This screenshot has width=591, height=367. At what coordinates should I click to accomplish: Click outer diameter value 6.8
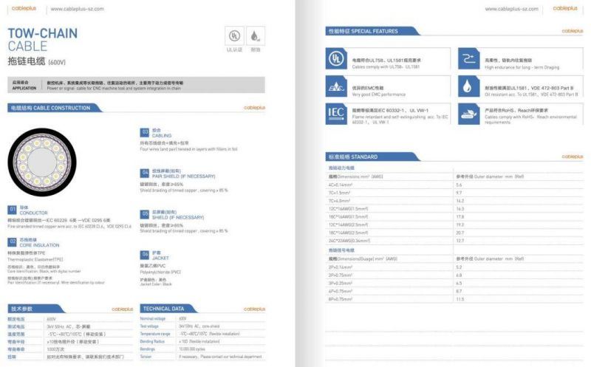pyautogui.click(x=459, y=275)
